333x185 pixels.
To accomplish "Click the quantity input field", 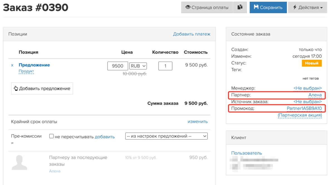I will (x=165, y=66).
